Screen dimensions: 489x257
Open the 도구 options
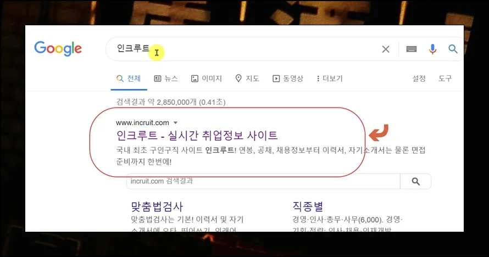445,79
